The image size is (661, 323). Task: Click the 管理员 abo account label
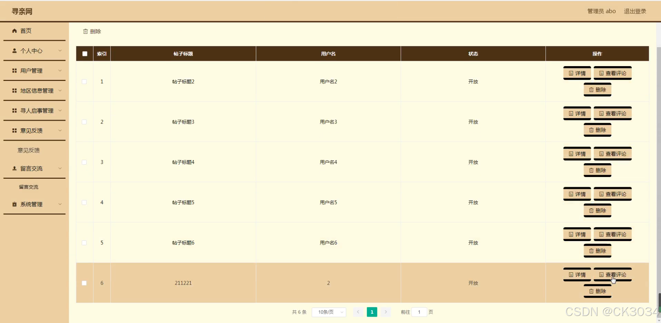coord(601,11)
